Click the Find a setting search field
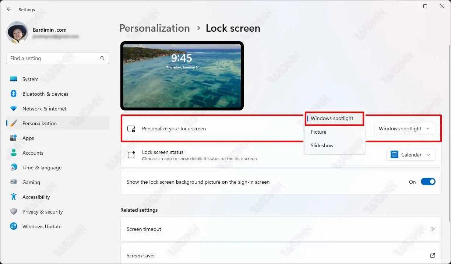 (x=57, y=58)
